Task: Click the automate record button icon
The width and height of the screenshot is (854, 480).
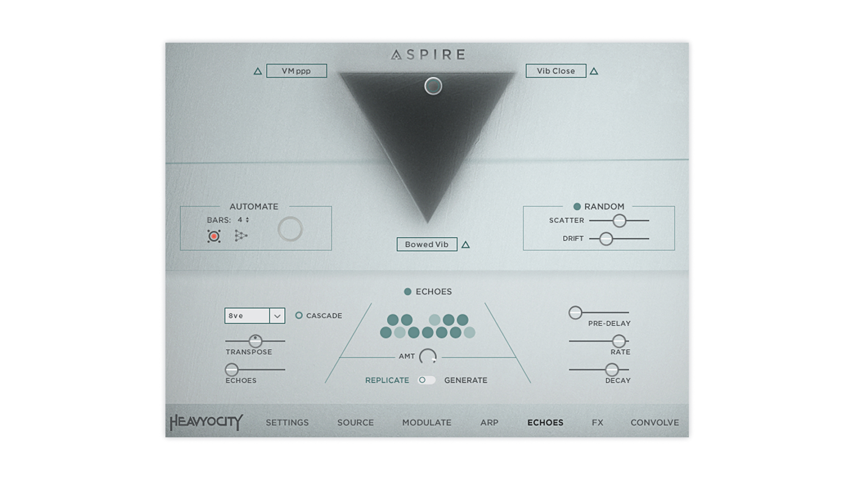Action: tap(214, 236)
